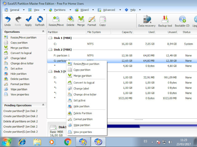This screenshot has height=147, width=197.
Task: Sort by the File System column header
Action: click(98, 32)
